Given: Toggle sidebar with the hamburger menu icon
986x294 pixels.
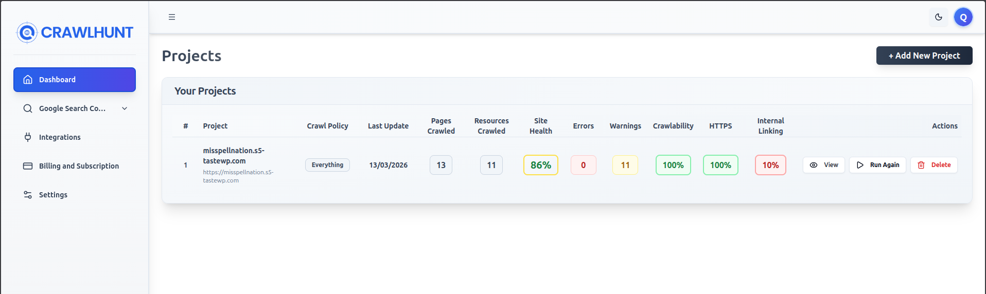Looking at the screenshot, I should [x=172, y=17].
